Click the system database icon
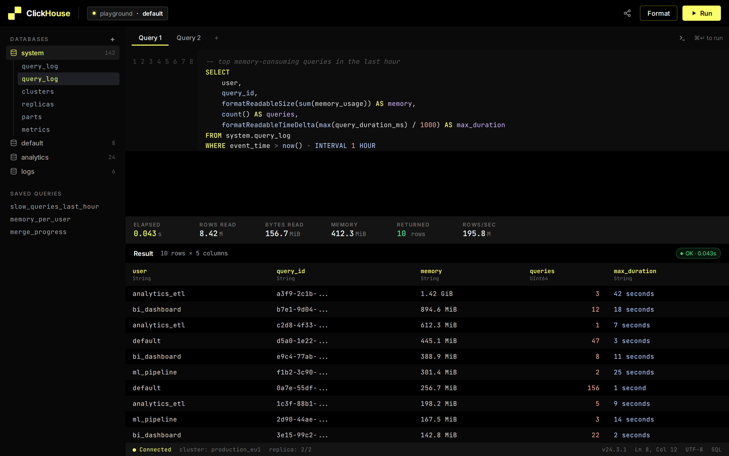This screenshot has height=456, width=729. pos(14,53)
